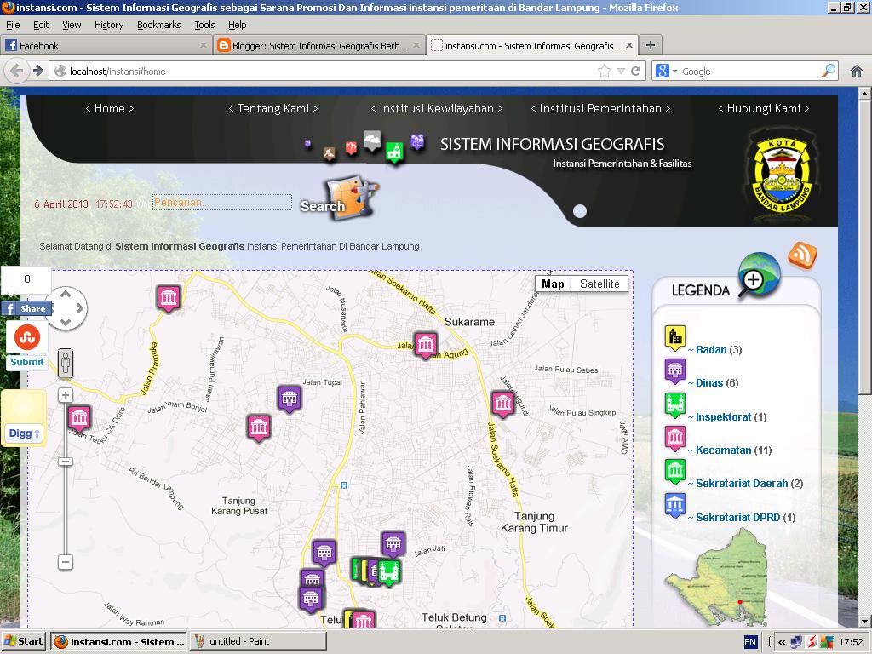Click inside the Pencarian search field
The width and height of the screenshot is (872, 654).
[221, 203]
